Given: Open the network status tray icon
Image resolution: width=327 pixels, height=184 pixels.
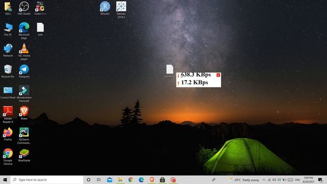Looking at the screenshot, I should [x=269, y=179].
